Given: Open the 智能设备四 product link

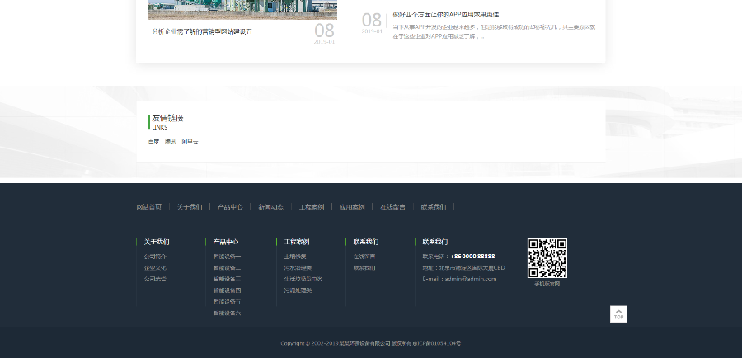Looking at the screenshot, I should [228, 290].
